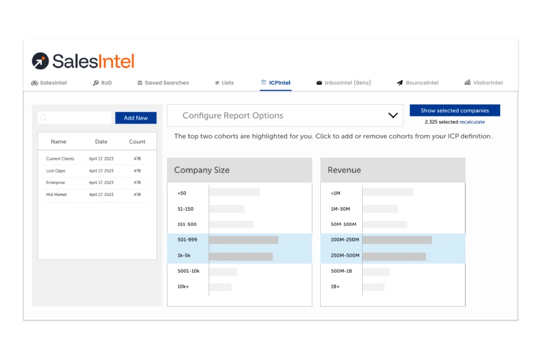
Task: Click the InboxIntel envelope icon
Action: [x=319, y=83]
